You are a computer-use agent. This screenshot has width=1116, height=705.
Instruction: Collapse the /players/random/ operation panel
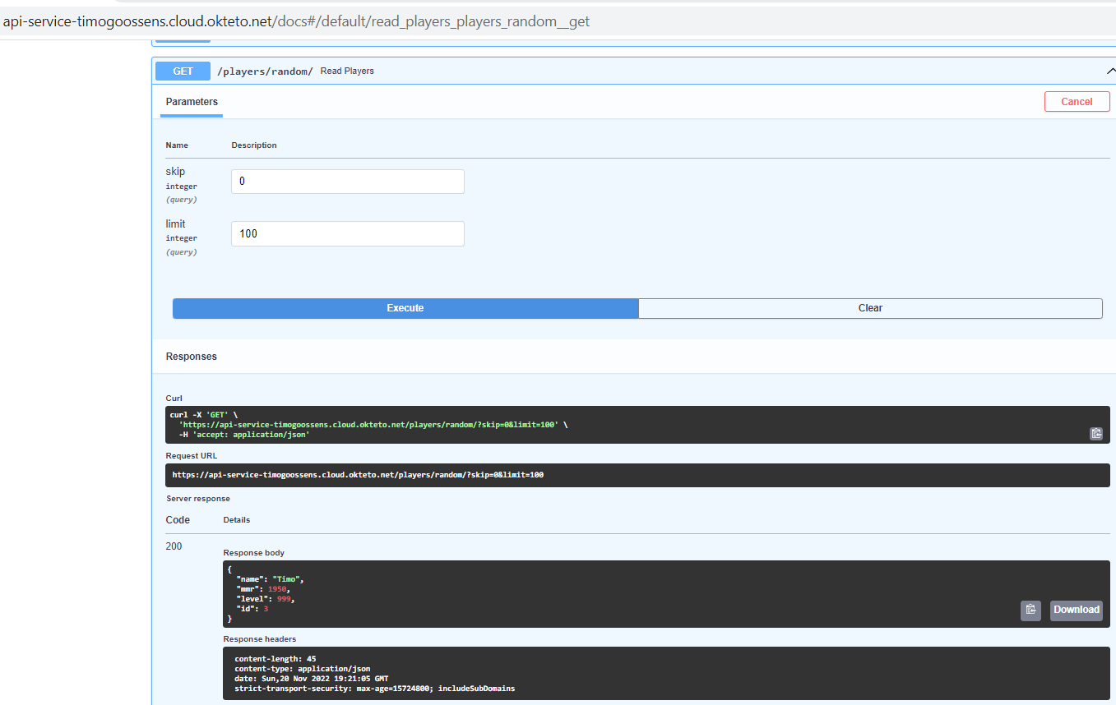1111,71
